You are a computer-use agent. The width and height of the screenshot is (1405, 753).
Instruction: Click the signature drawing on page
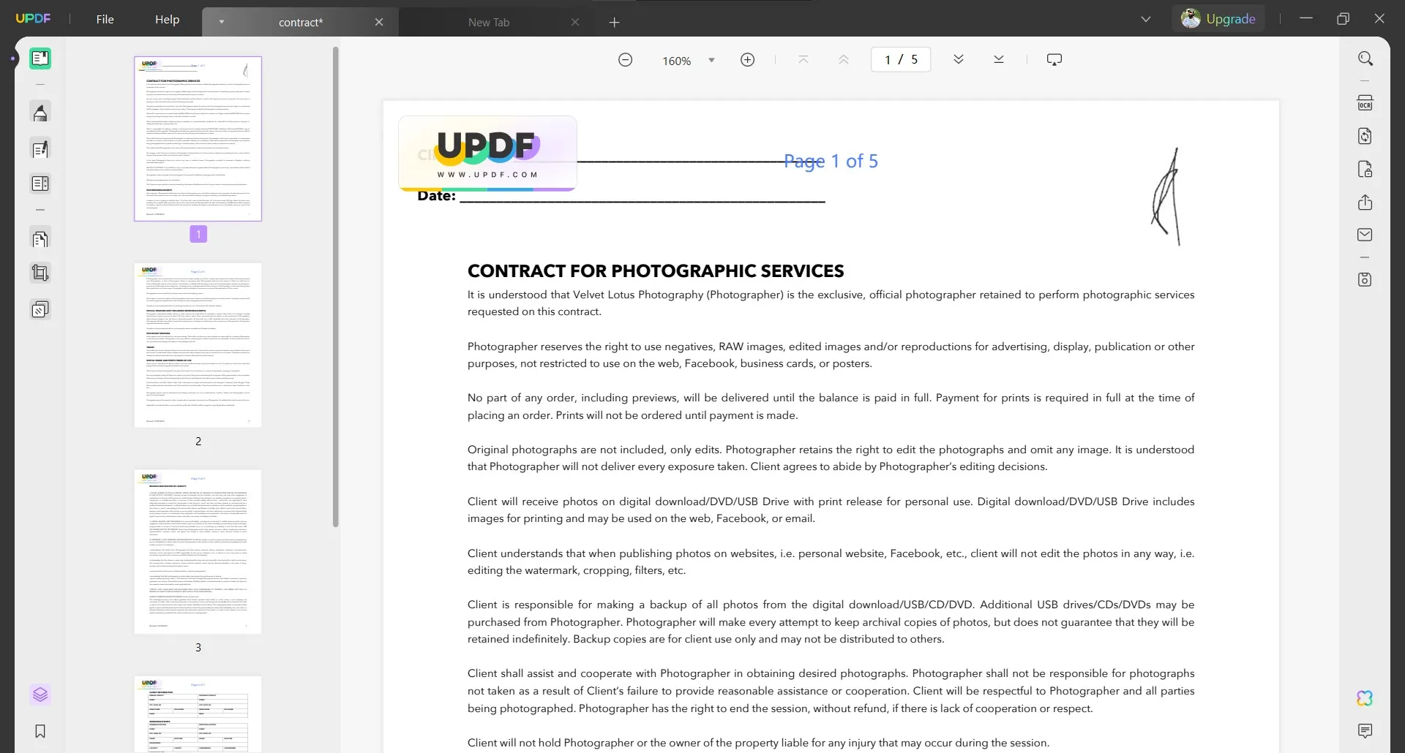(1166, 197)
